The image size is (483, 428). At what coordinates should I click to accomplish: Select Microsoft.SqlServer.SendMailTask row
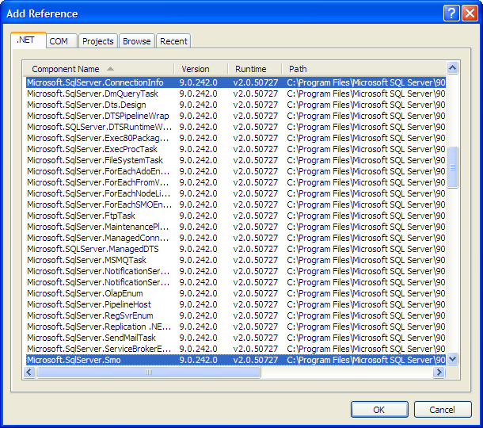236,338
